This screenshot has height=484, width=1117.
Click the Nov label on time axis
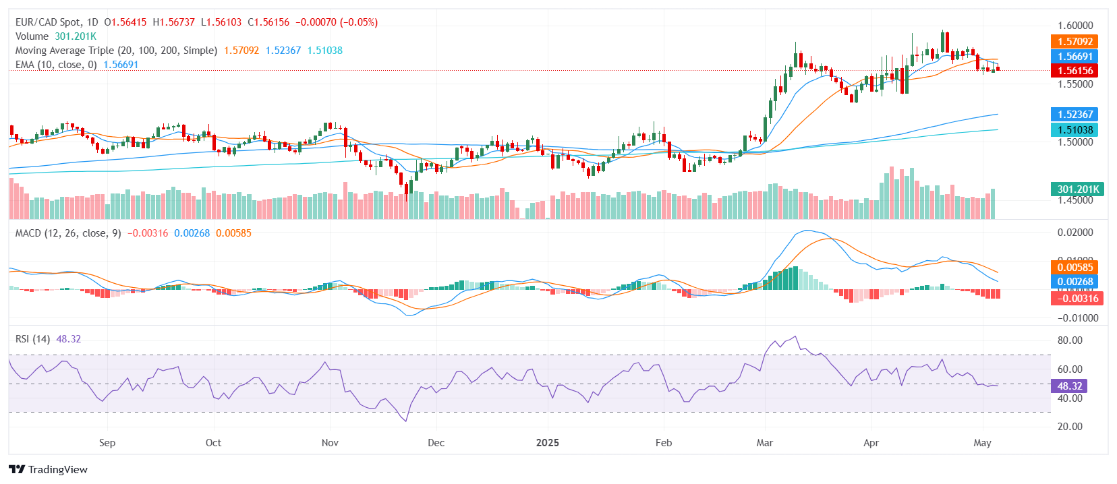330,443
